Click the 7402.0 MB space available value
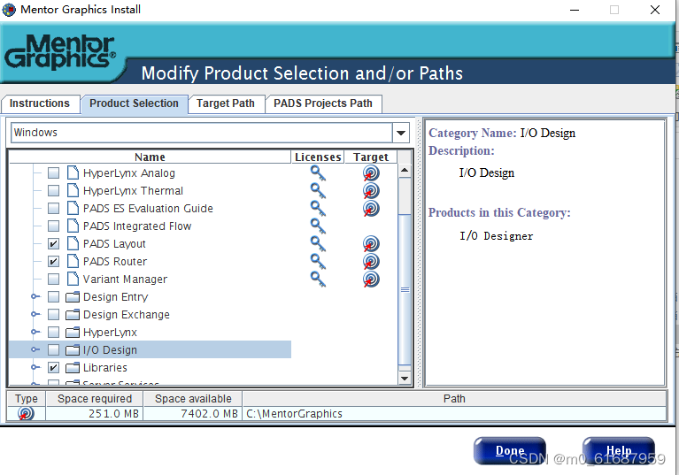The height and width of the screenshot is (475, 679). [193, 414]
